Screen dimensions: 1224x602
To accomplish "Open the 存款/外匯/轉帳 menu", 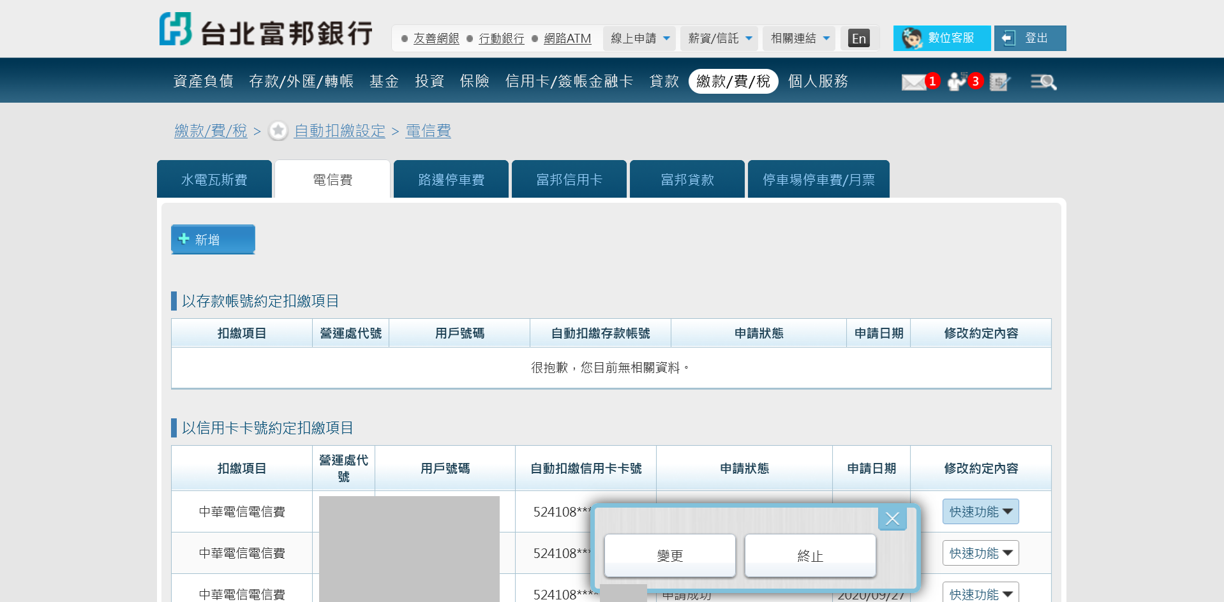I will click(x=301, y=81).
